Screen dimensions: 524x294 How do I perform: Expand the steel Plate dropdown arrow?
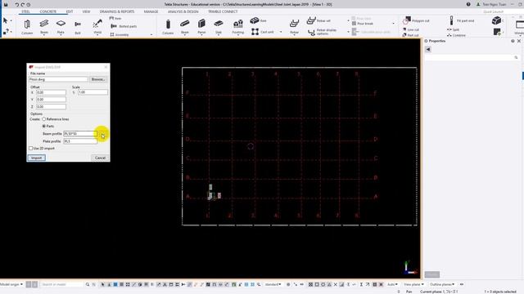(61, 35)
